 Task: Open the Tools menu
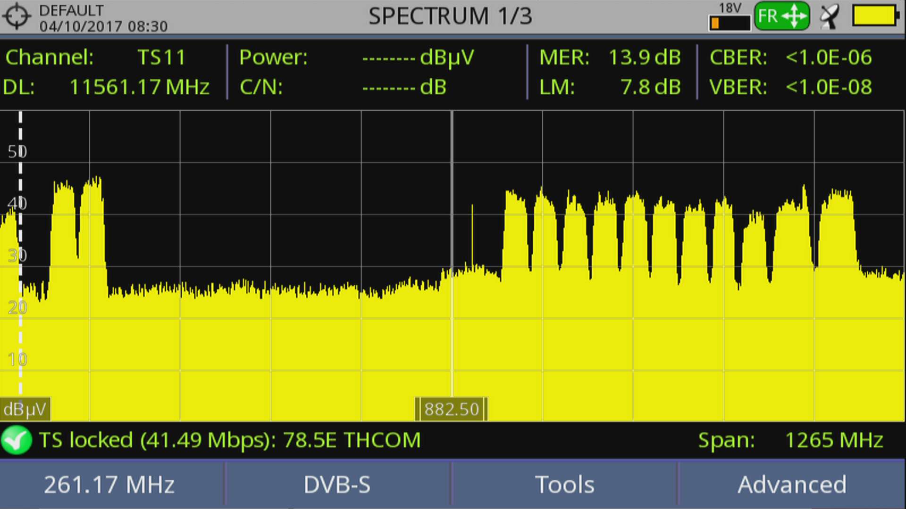[564, 484]
